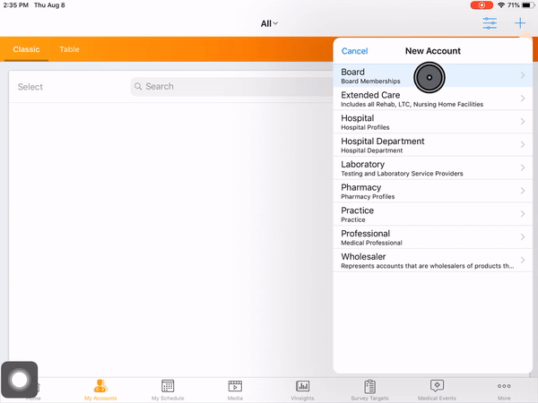538x403 pixels.
Task: Cancel the New Account popup
Action: [x=354, y=51]
